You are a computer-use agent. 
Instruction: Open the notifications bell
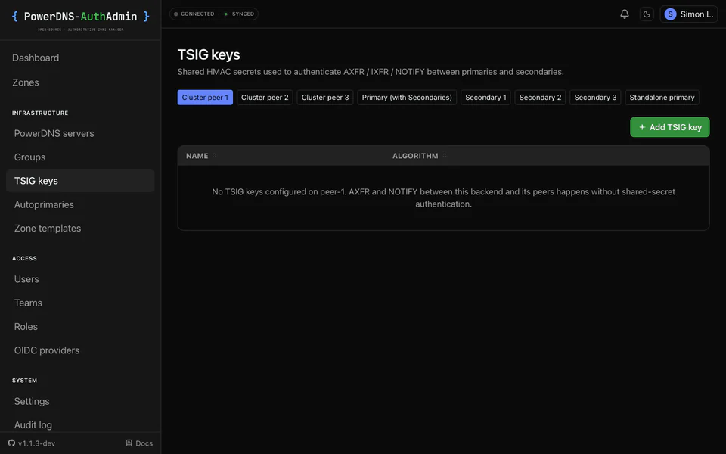(624, 14)
